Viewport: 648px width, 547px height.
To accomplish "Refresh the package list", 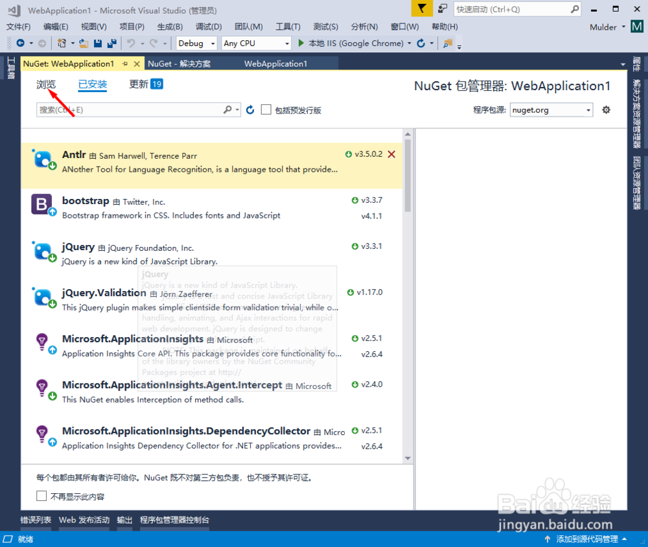I will tap(250, 110).
